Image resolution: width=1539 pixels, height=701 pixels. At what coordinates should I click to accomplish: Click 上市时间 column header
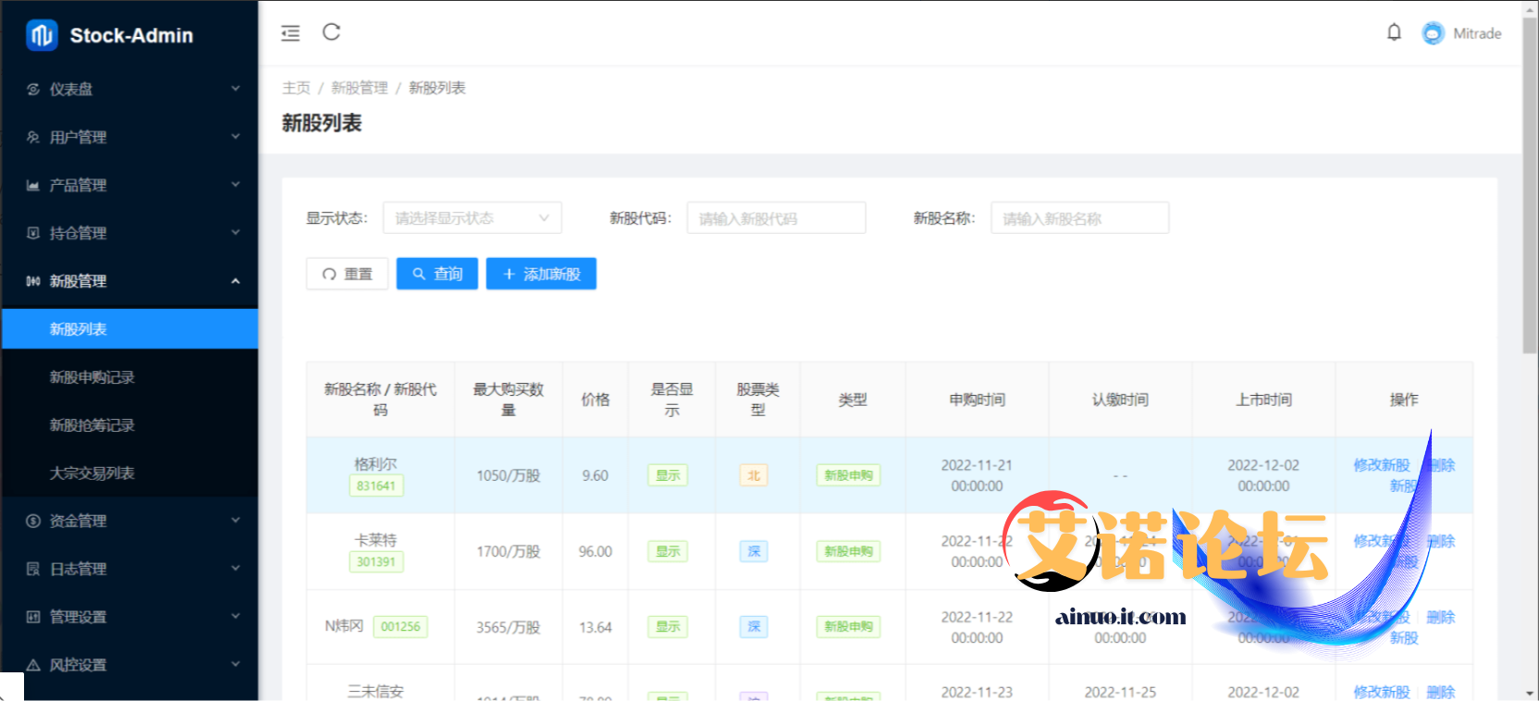pyautogui.click(x=1263, y=400)
